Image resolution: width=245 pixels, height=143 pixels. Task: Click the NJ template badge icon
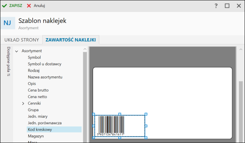[8, 23]
